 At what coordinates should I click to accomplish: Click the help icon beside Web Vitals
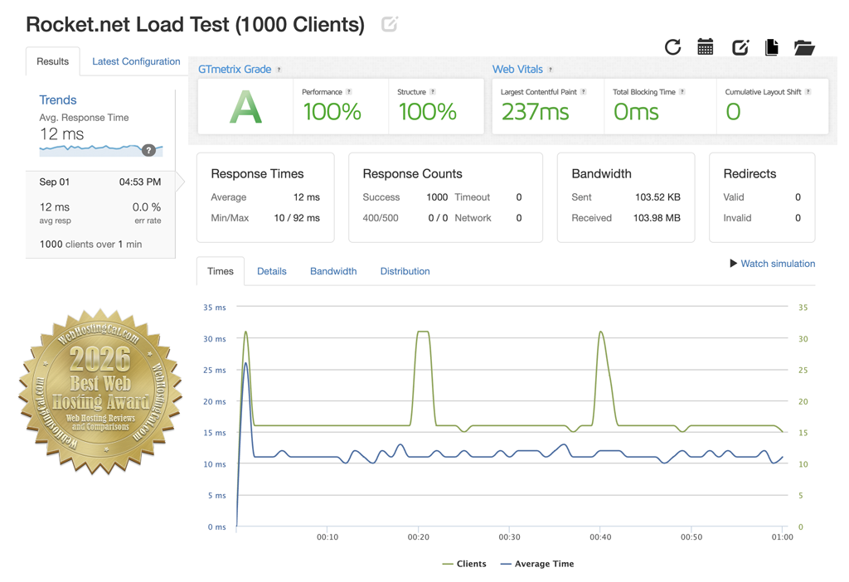click(x=551, y=70)
